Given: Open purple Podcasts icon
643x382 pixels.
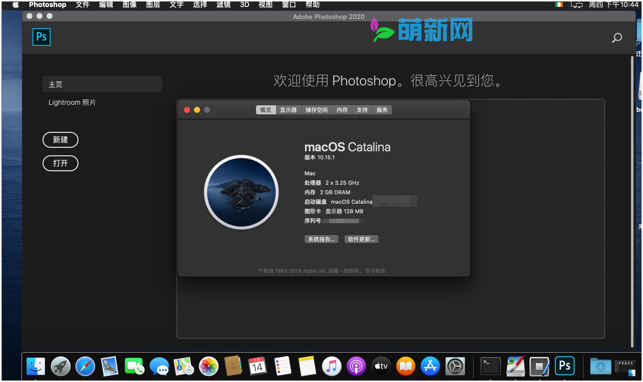Looking at the screenshot, I should [356, 367].
